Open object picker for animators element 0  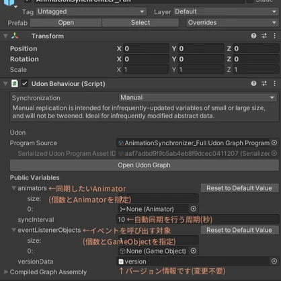tap(194, 209)
